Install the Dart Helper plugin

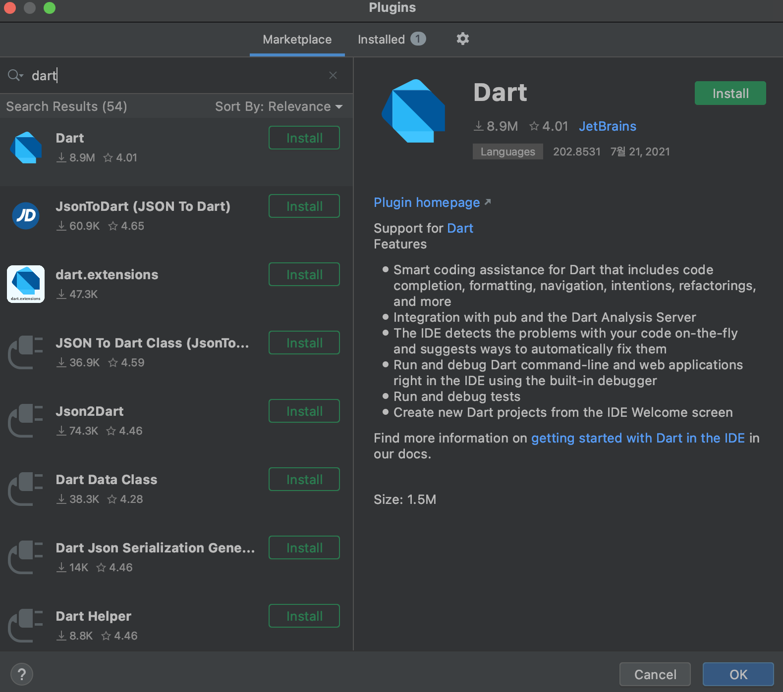304,616
